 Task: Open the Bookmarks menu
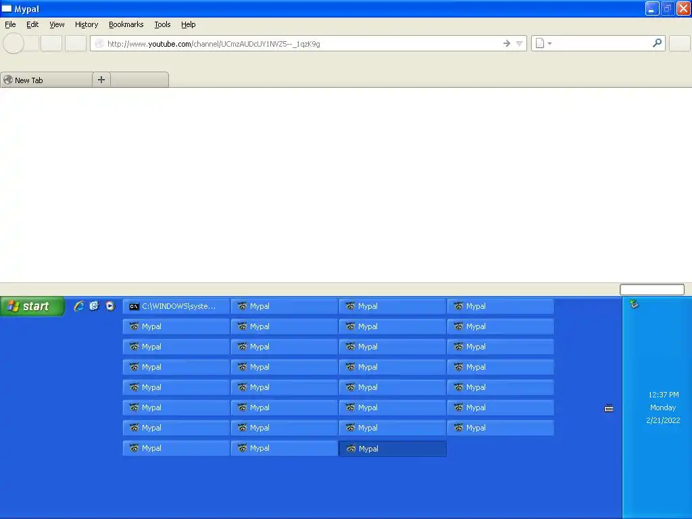(126, 25)
